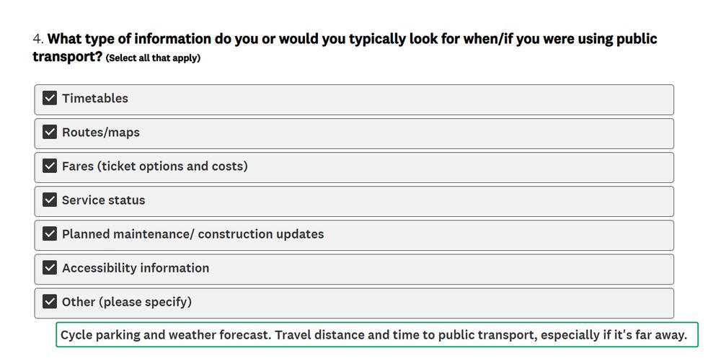Screen dimensions: 721x361
Task: Uncheck the Other (please specify) checkbox
Action: point(50,302)
